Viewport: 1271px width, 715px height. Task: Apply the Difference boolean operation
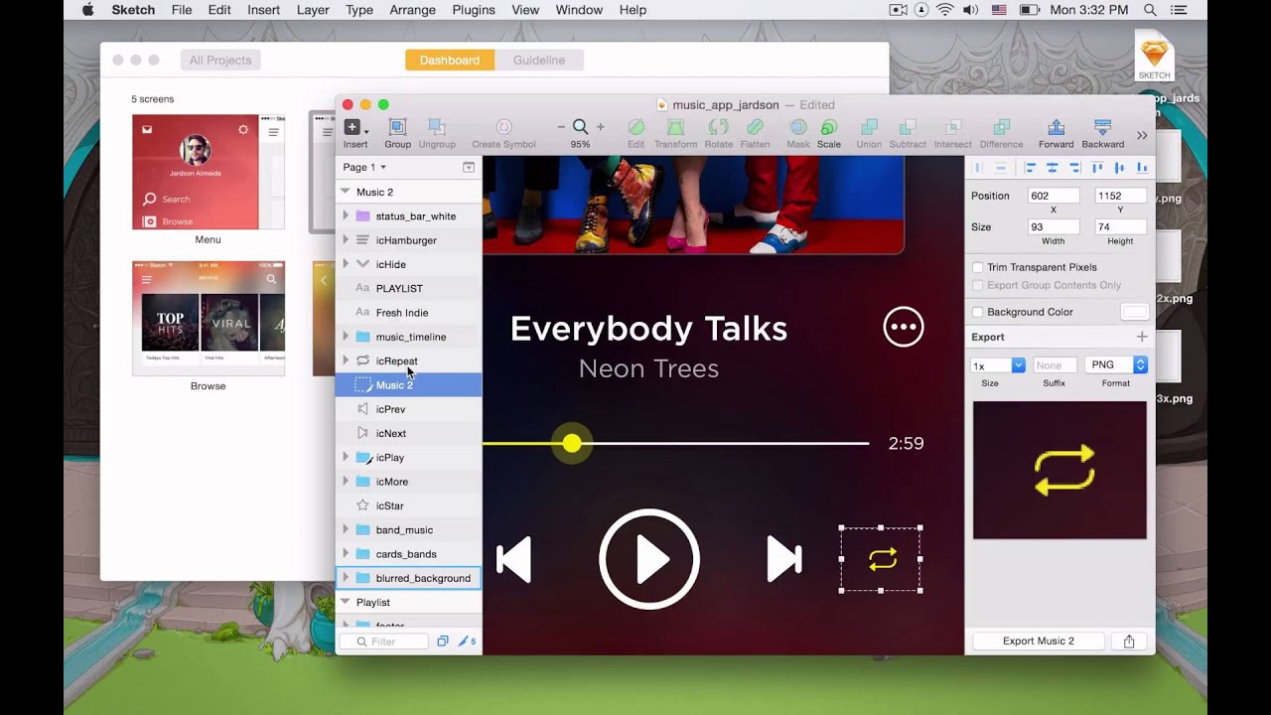(1001, 133)
